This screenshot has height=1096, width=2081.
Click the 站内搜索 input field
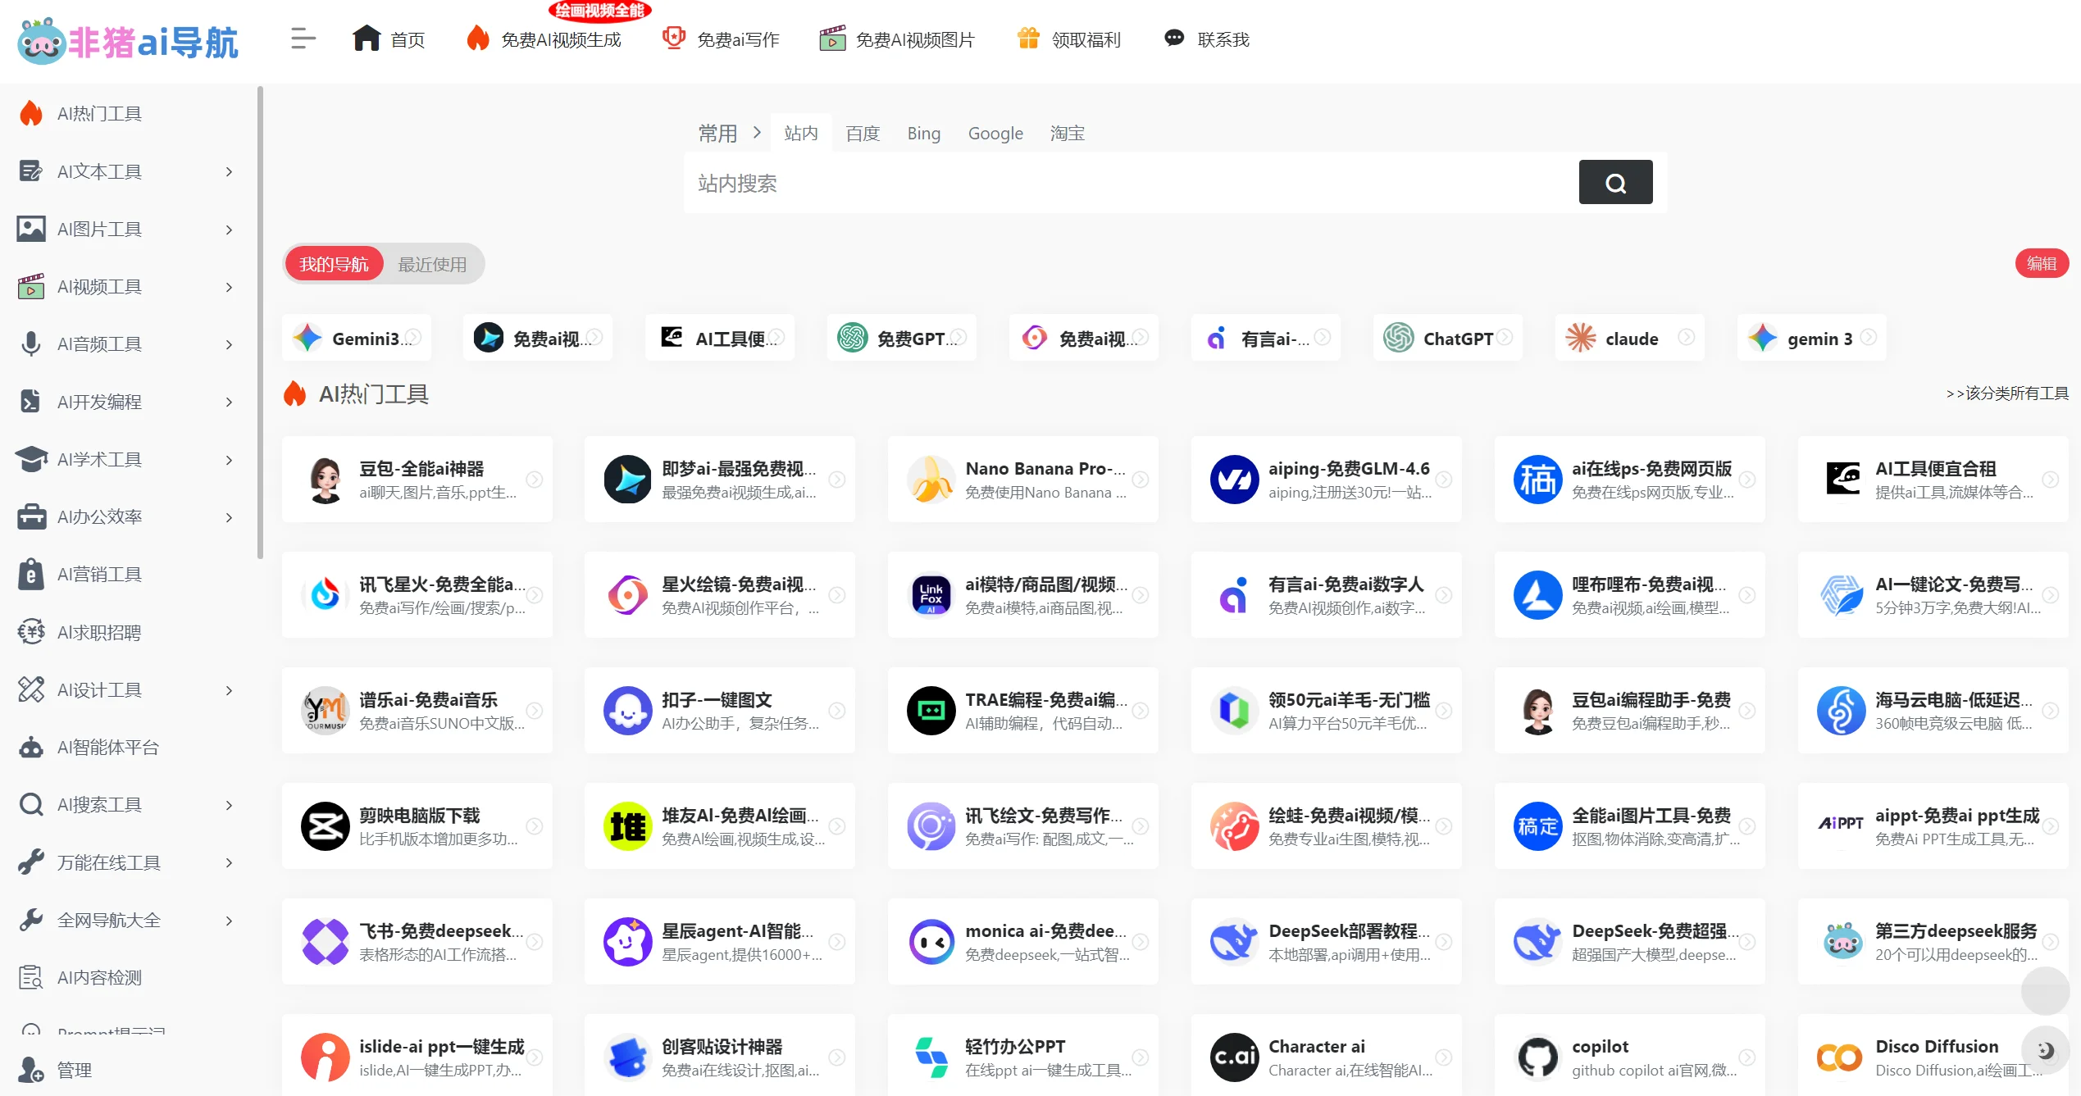pyautogui.click(x=1066, y=182)
